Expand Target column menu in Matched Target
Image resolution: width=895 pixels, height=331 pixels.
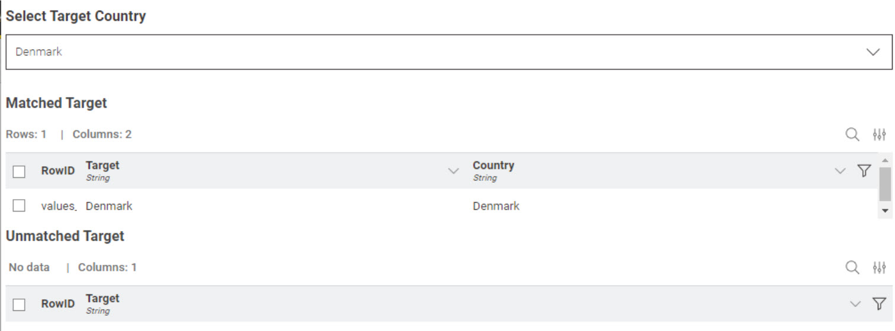coord(454,171)
